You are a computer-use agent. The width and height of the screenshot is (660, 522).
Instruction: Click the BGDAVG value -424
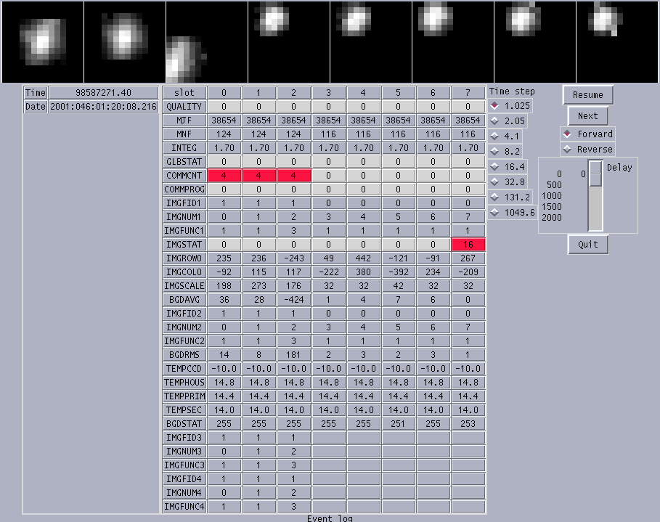coord(294,300)
